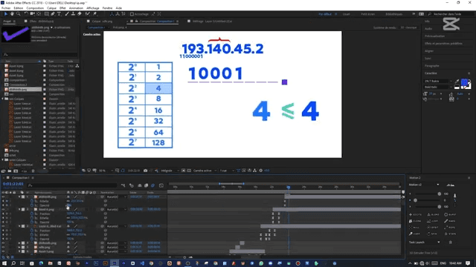The height and width of the screenshot is (267, 476).
Task: Open the Paragraphe panel
Action: tap(432, 66)
